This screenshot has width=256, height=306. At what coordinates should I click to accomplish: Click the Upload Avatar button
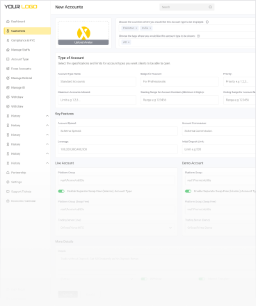[83, 42]
